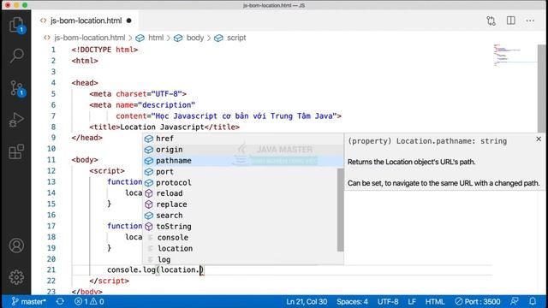Click the title tag text on line 8
Image resolution: width=548 pixels, height=308 pixels.
(x=164, y=127)
